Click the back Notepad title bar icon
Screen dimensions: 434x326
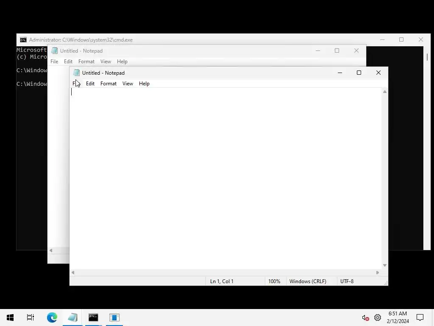(x=54, y=51)
